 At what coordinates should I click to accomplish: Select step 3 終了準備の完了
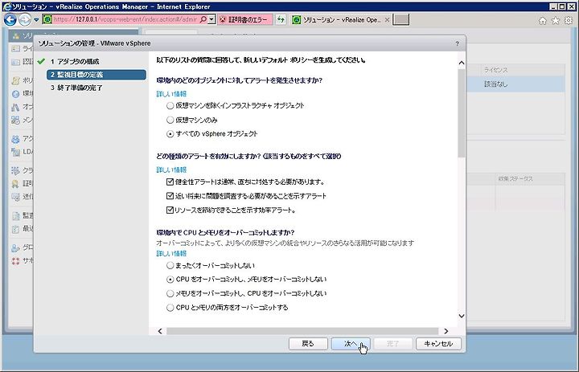coord(76,88)
